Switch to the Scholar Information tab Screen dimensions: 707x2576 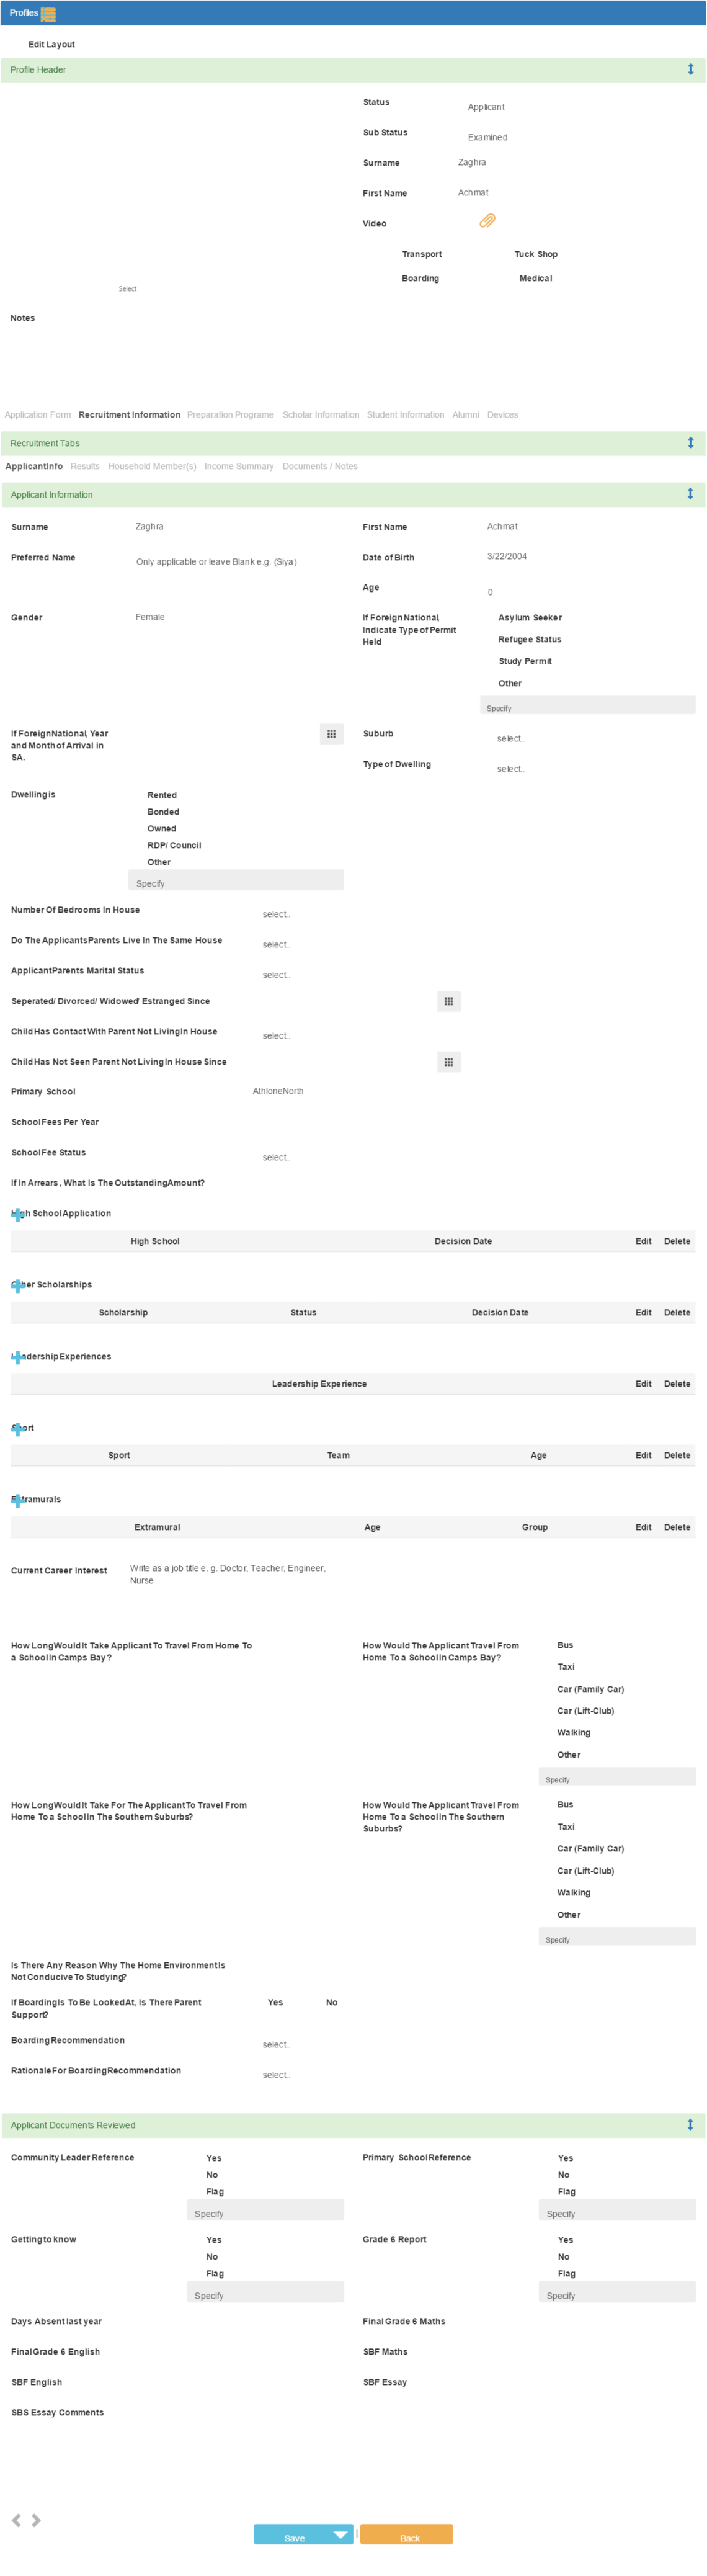[x=321, y=415]
